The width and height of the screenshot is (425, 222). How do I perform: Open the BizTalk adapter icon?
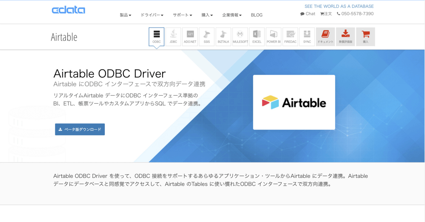click(223, 37)
